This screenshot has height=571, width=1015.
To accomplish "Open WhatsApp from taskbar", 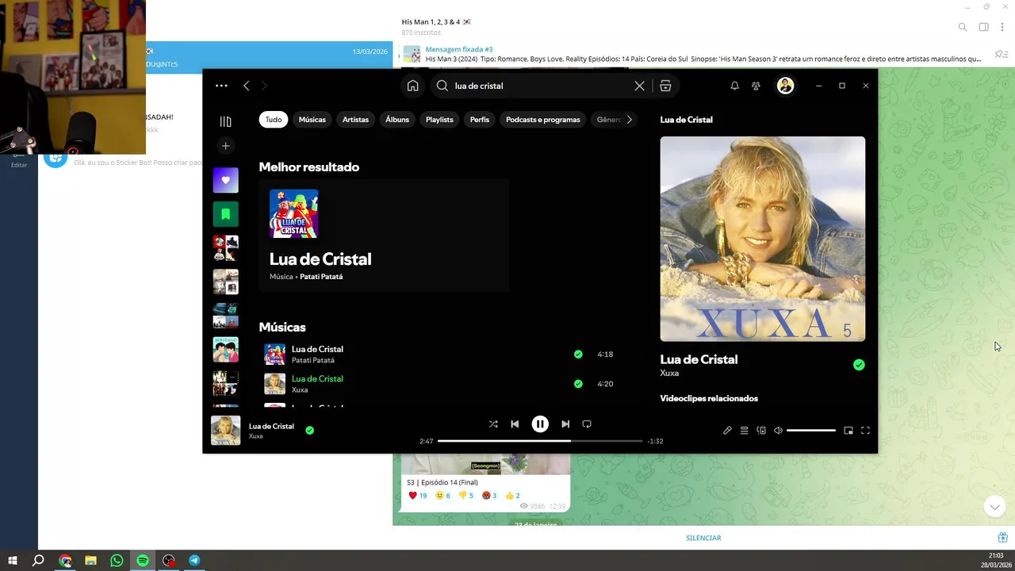I will 117,561.
